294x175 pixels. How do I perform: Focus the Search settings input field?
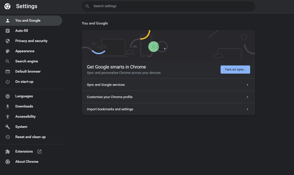168,6
